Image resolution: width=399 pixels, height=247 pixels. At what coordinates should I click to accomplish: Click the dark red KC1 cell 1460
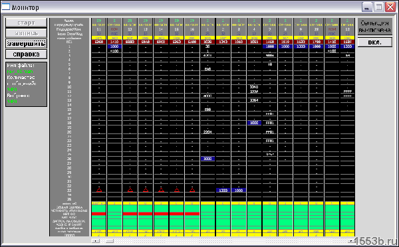pyautogui.click(x=270, y=42)
